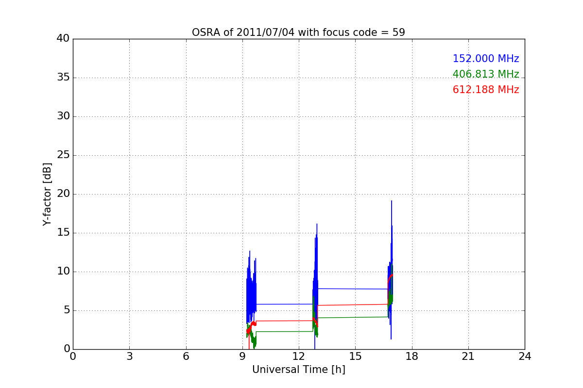
Task: Click x-axis tick label 3
Action: point(129,356)
